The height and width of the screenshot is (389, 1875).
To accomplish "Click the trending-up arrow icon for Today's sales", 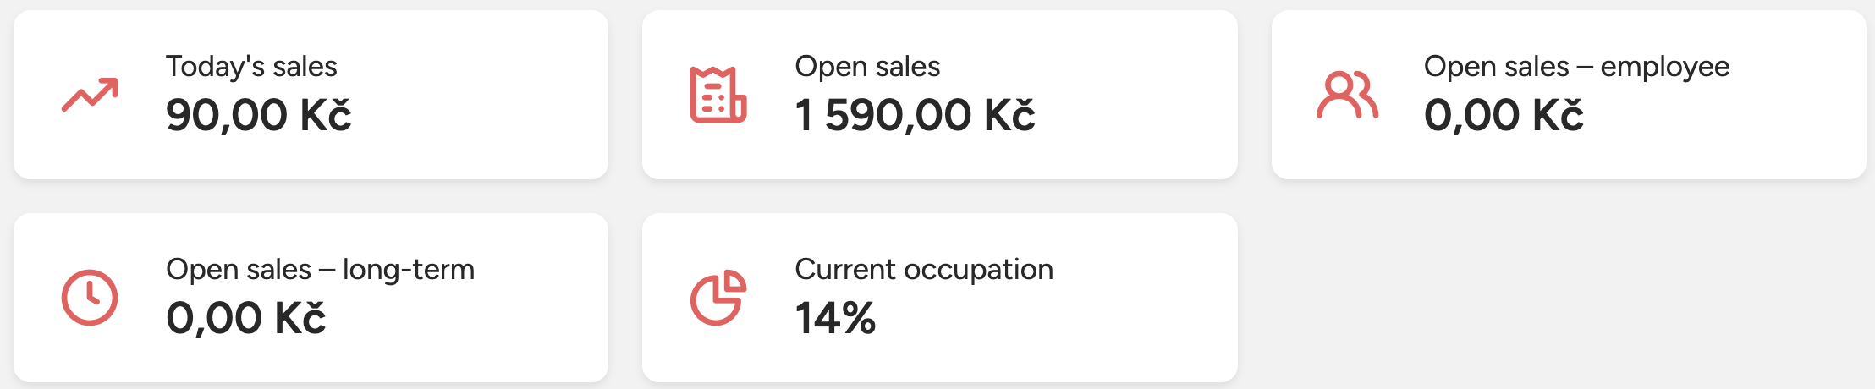I will click(x=90, y=95).
